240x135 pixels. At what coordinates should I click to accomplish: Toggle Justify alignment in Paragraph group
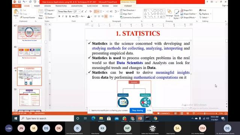pyautogui.click(x=106, y=16)
